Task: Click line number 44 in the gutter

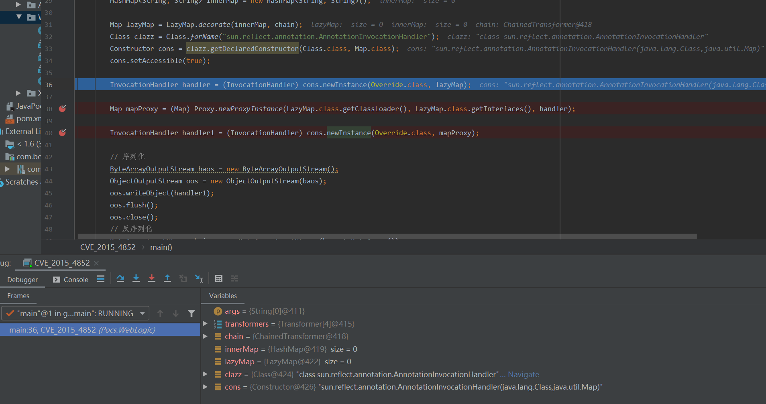Action: point(49,181)
